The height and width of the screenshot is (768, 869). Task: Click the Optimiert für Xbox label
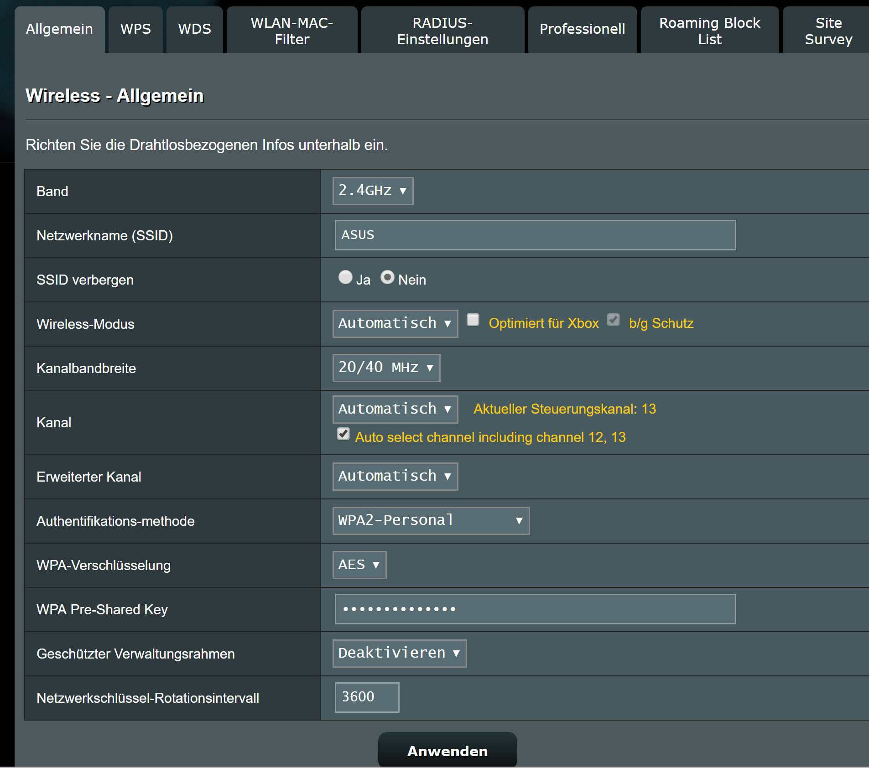(x=543, y=323)
